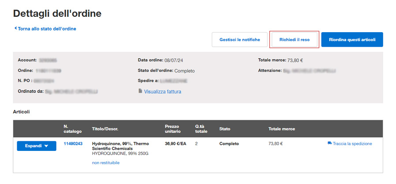Viewport: 396px width, 184px height.
Task: Select the Stato column header
Action: pos(225,129)
